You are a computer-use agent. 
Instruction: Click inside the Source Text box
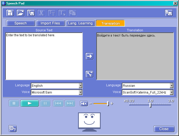[44, 56]
